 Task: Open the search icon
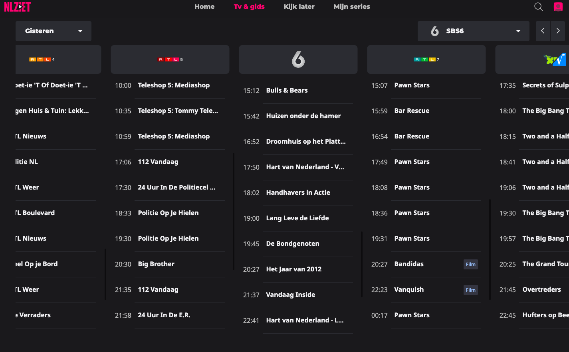[x=538, y=7]
